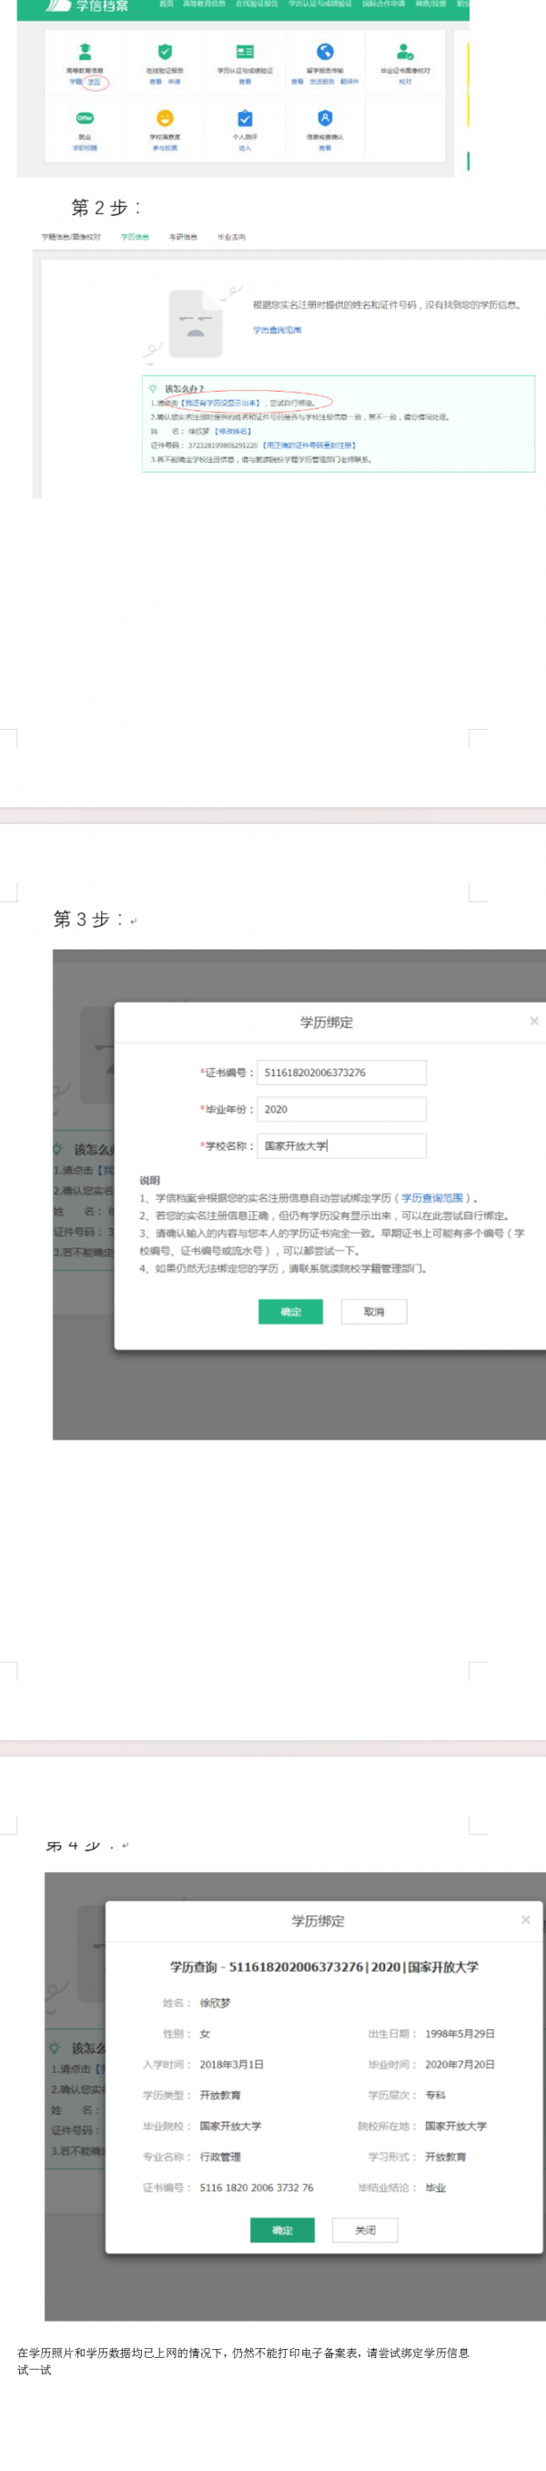
Task: Click the birth date 1998年5月29日
Action: point(460,2035)
